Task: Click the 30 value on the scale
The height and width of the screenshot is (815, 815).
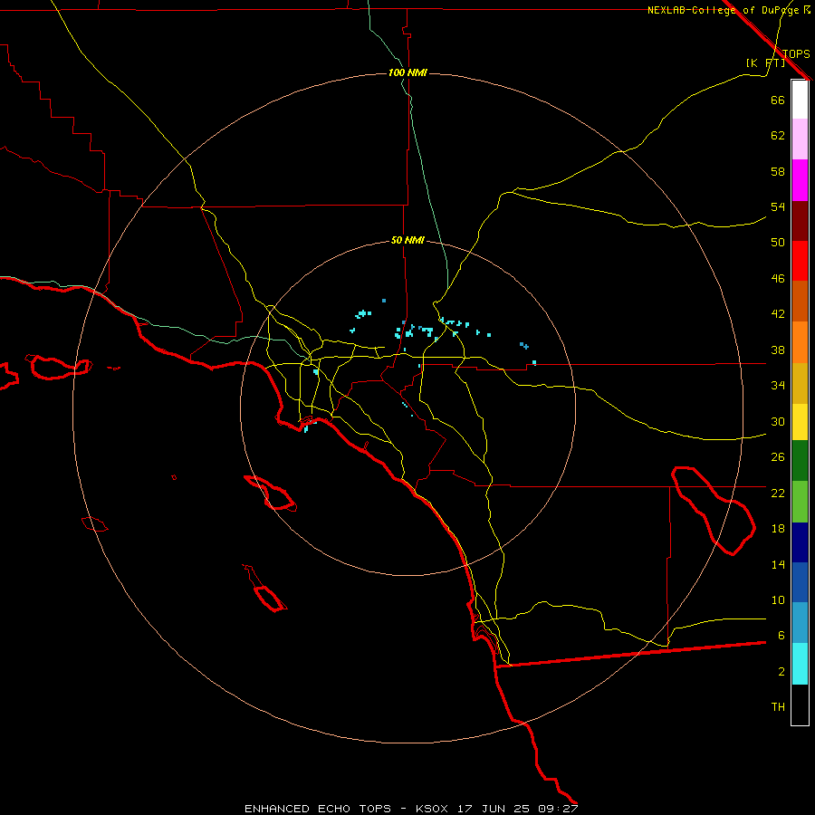Action: (x=778, y=421)
